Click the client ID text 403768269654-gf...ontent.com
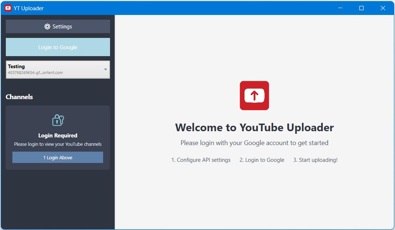395x230 pixels. 35,73
